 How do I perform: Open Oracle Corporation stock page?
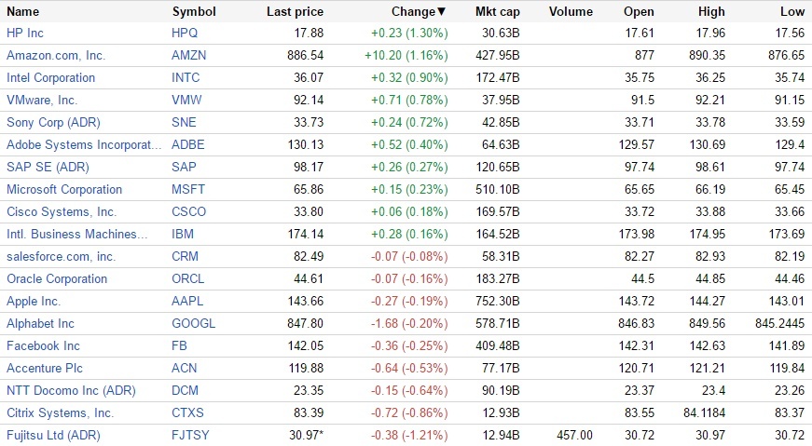coord(57,278)
